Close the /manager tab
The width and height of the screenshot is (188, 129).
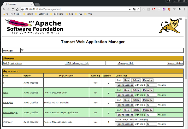pyautogui.click(x=31, y=4)
